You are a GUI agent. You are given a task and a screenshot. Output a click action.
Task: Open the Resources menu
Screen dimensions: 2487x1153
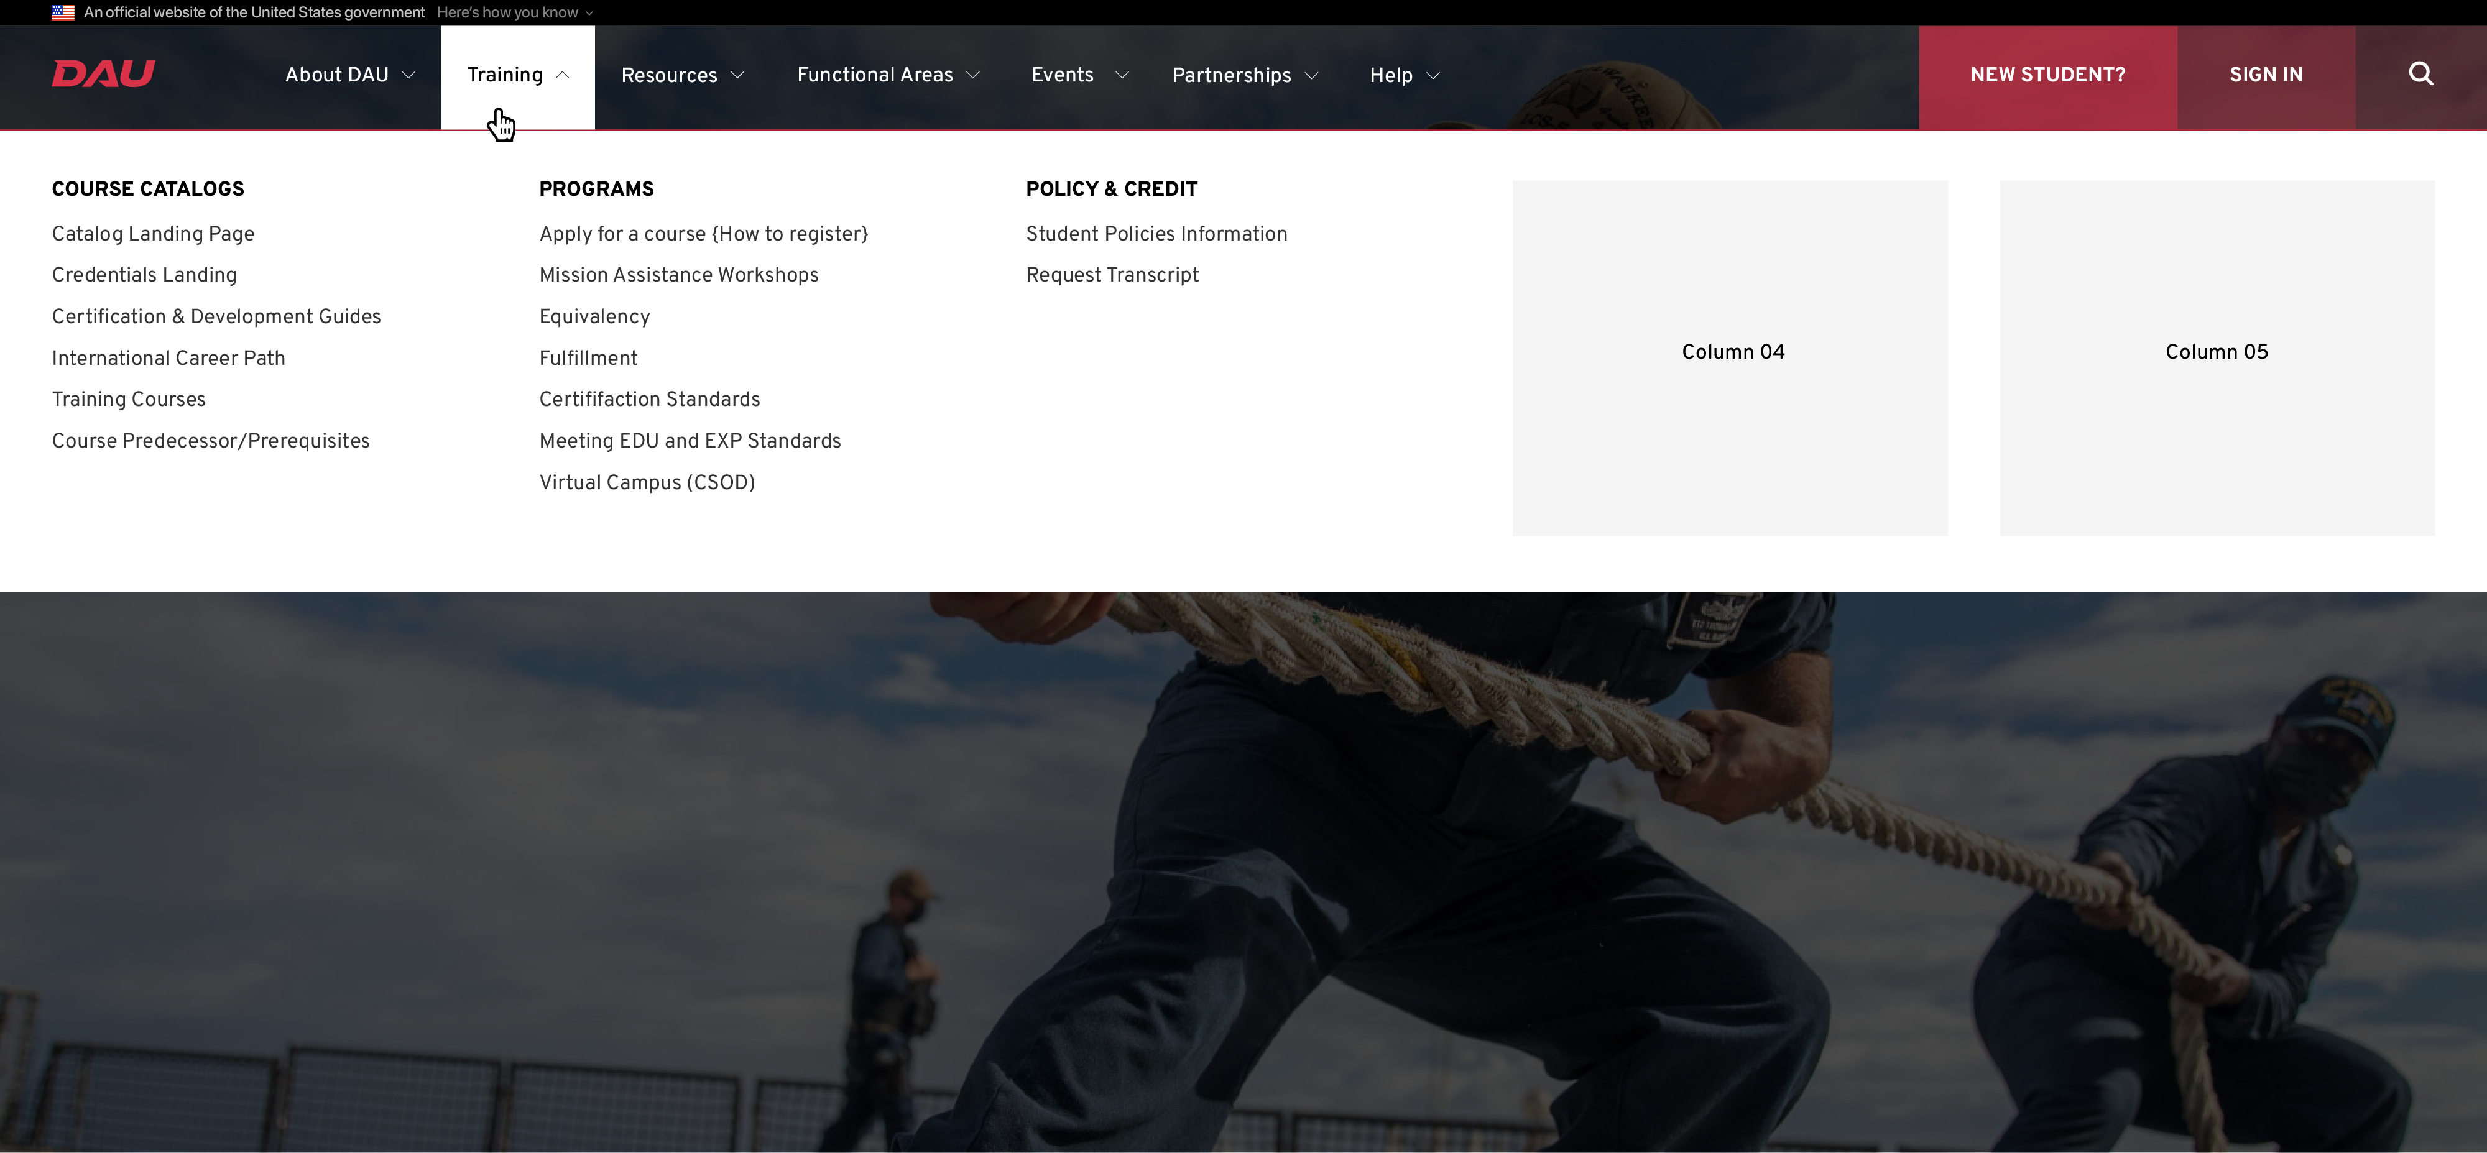coord(683,75)
